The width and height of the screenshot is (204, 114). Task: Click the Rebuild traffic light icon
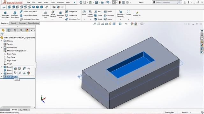tap(120, 2)
